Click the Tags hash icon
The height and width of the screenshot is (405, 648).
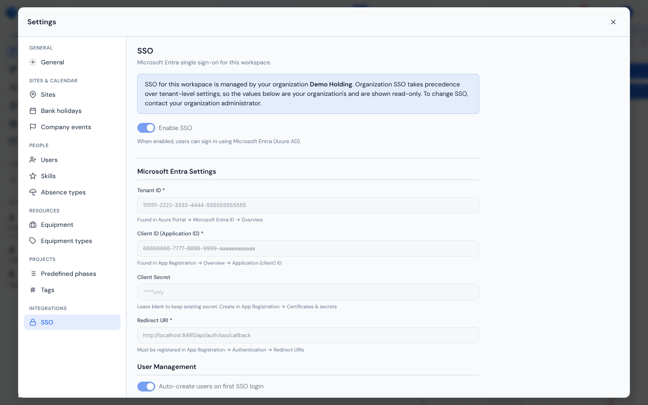coord(33,290)
